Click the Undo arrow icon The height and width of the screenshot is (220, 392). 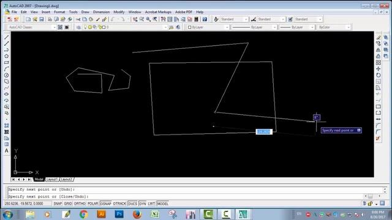pos(113,19)
